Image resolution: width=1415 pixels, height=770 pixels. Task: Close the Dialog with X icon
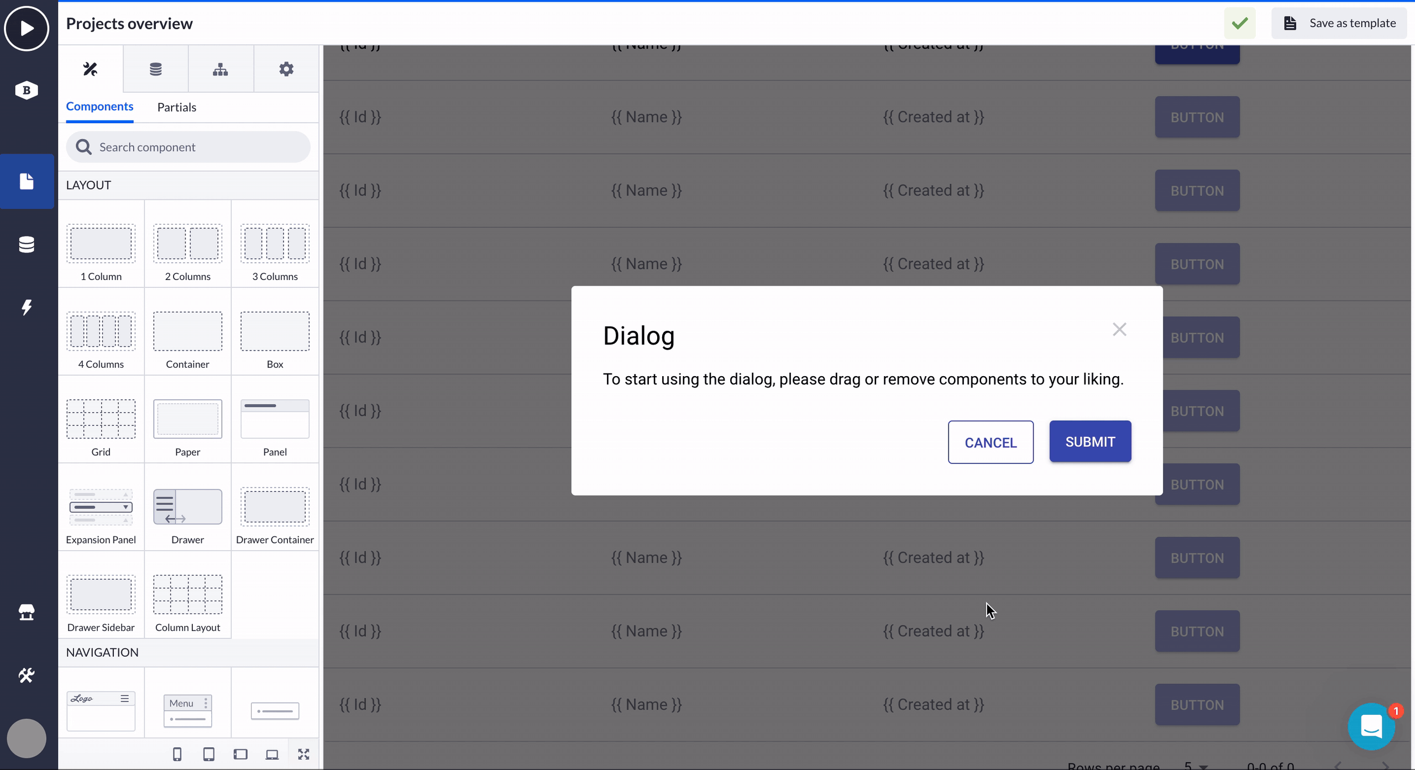(1119, 329)
